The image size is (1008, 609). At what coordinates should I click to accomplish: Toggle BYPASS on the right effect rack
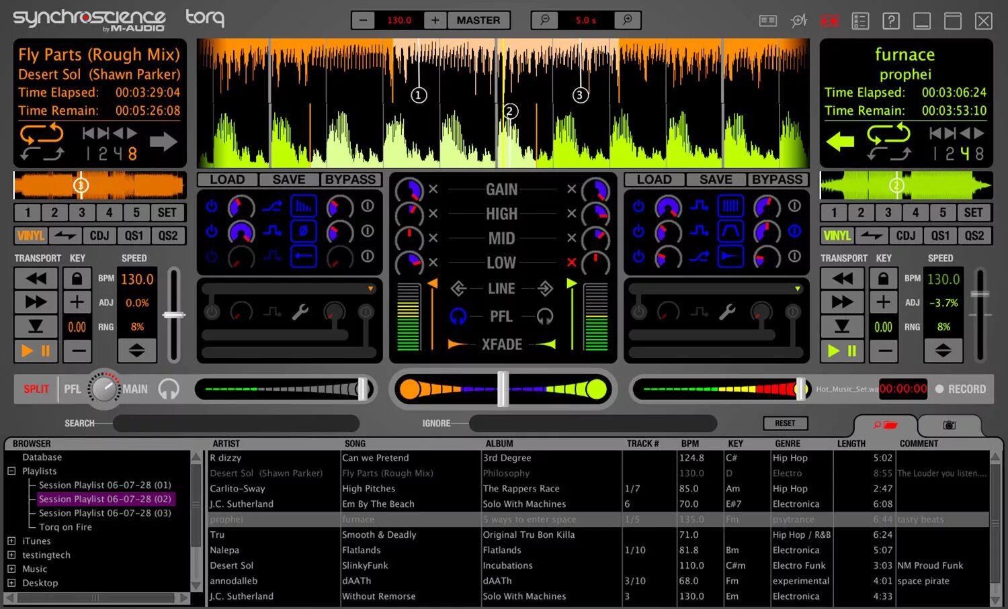(x=778, y=179)
